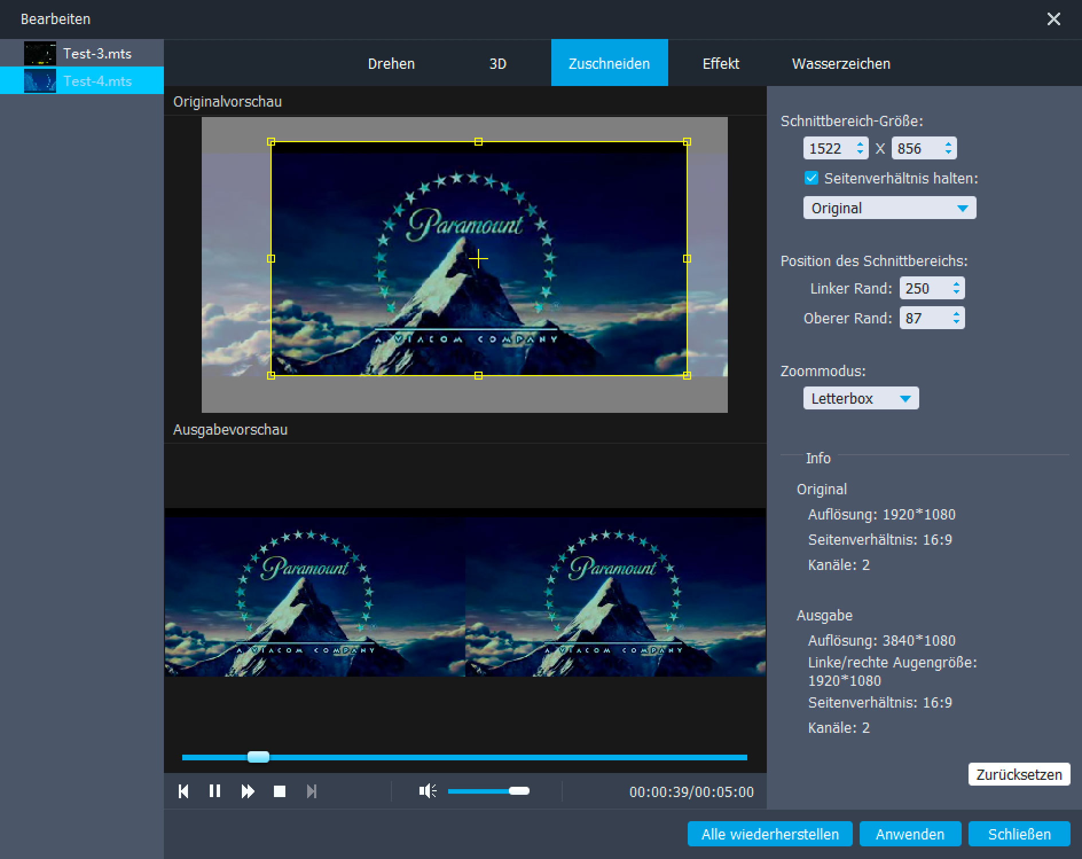
Task: Click the Anwenden button
Action: (910, 834)
